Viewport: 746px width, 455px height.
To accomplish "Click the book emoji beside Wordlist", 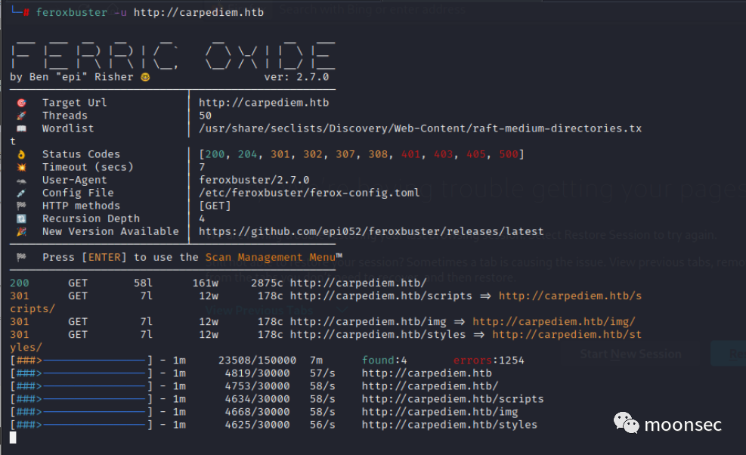I will 21,128.
